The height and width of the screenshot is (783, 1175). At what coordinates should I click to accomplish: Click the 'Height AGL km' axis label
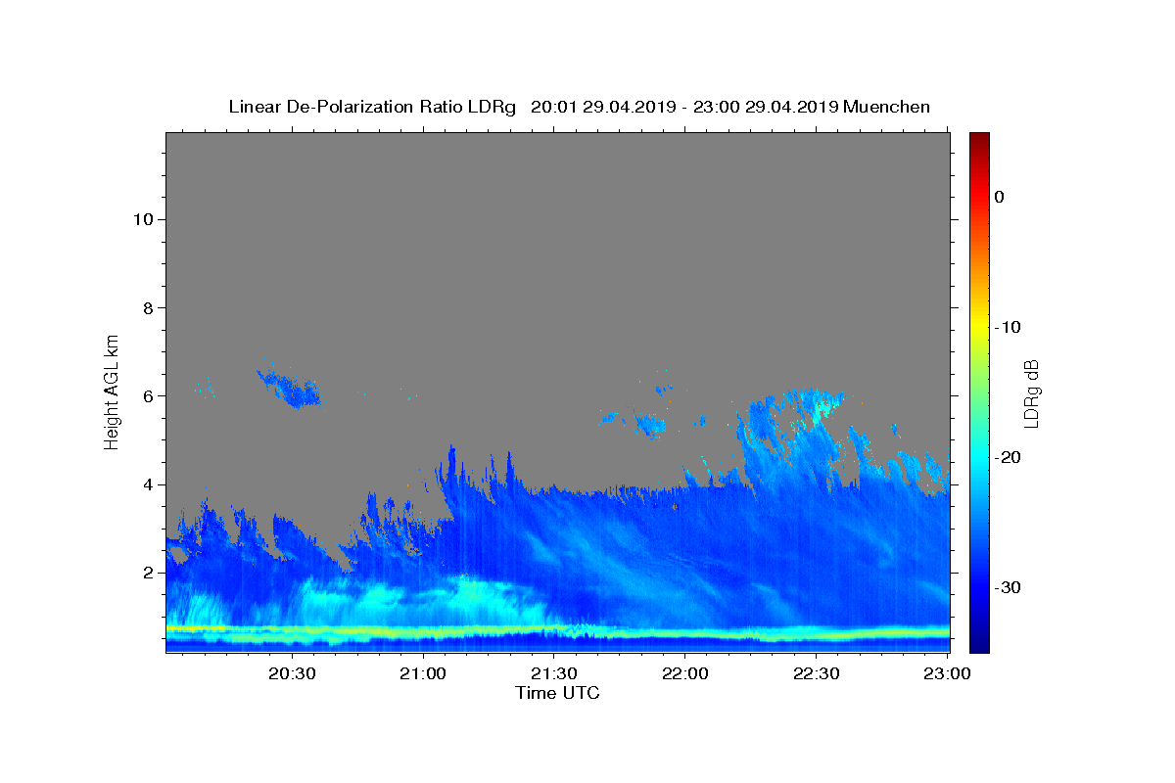coord(113,391)
